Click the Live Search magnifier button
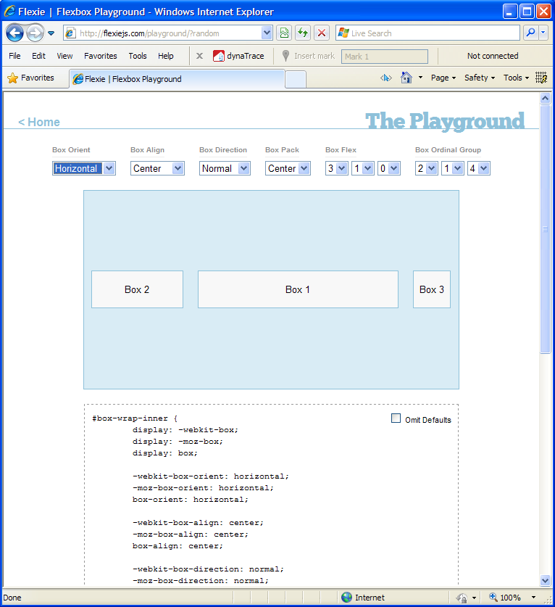This screenshot has height=607, width=555. pyautogui.click(x=530, y=33)
